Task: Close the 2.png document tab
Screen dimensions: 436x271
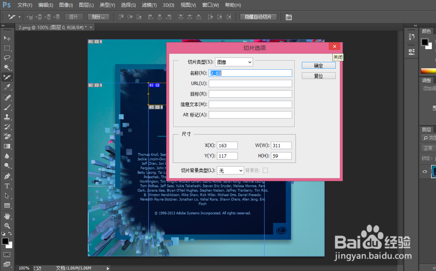Action: (x=91, y=27)
